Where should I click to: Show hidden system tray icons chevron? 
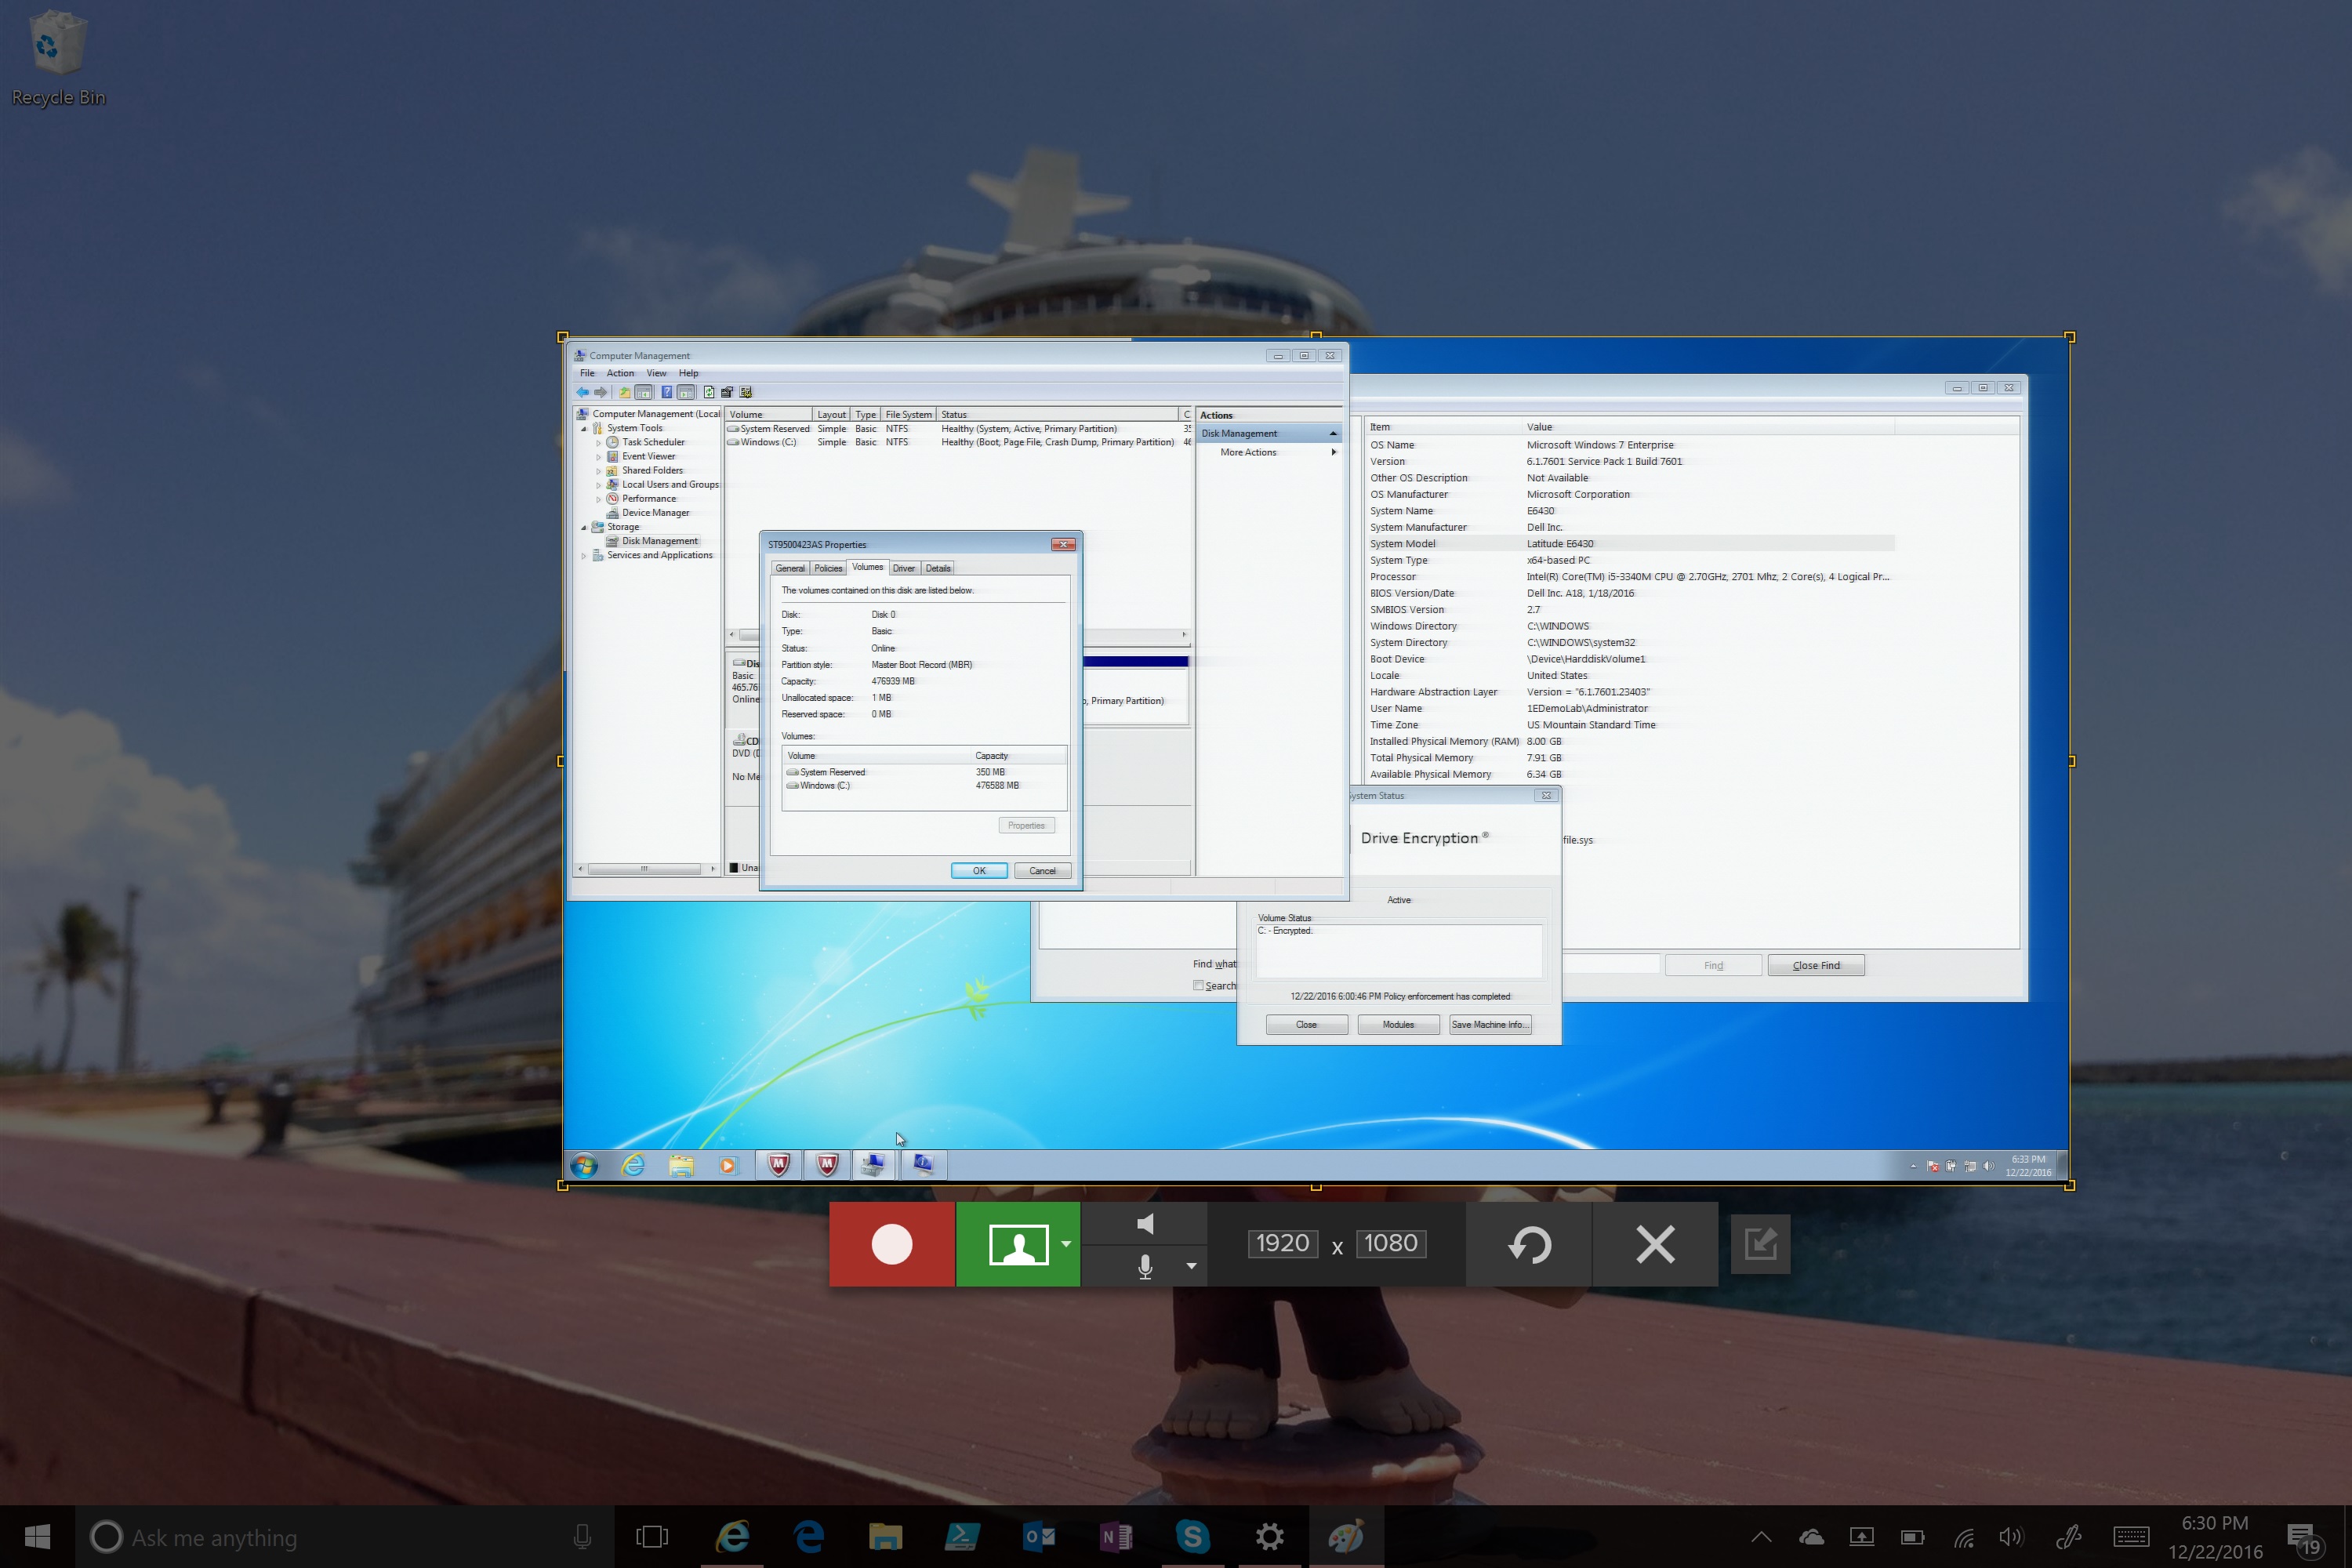click(1761, 1537)
